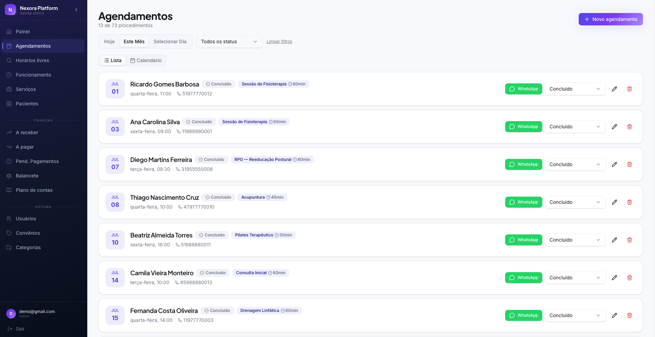The image size is (655, 337).
Task: Open Painel in the sidebar
Action: click(x=43, y=32)
